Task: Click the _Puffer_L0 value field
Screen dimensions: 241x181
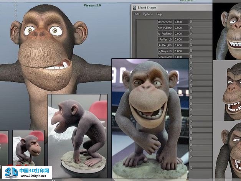Action: pos(181,39)
